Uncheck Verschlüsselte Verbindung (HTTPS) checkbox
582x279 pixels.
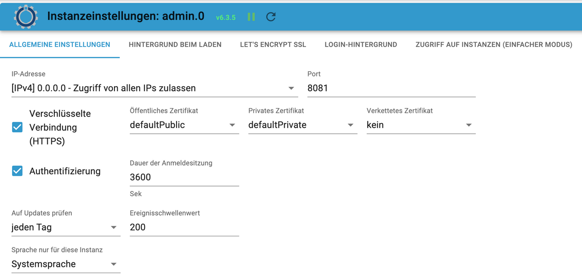point(17,127)
